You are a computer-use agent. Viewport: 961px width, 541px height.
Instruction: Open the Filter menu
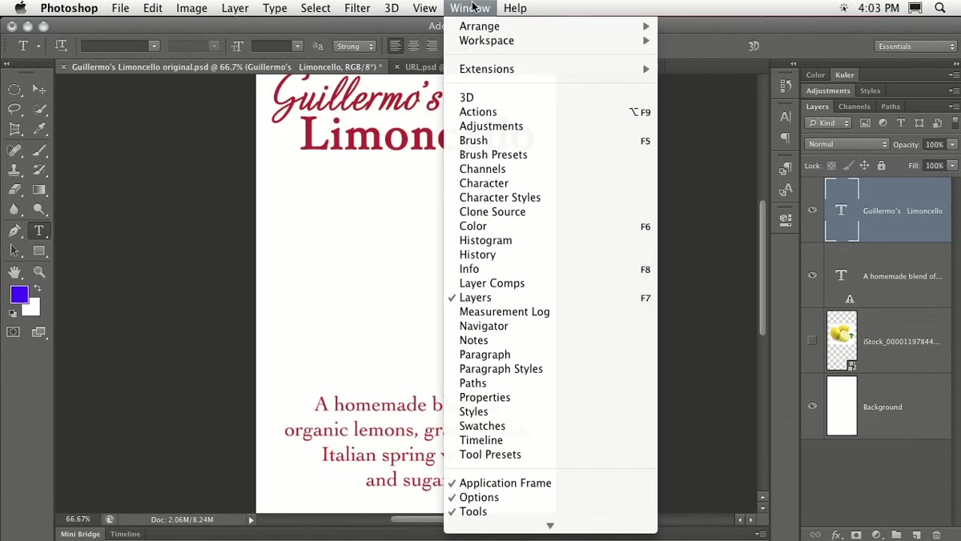357,8
